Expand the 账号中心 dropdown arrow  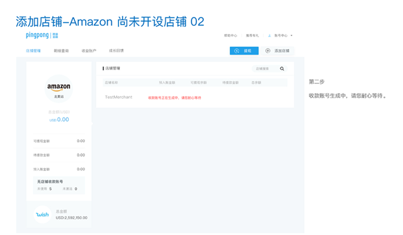coord(291,36)
